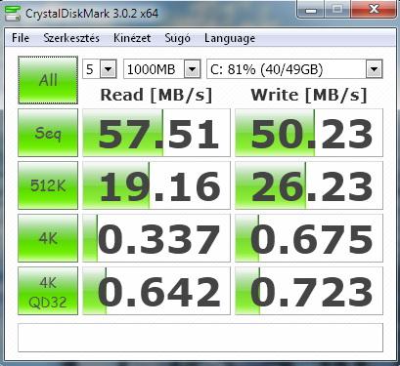Expand the test count dropdown showing 5
Screen dimensions: 400x366
pyautogui.click(x=108, y=69)
